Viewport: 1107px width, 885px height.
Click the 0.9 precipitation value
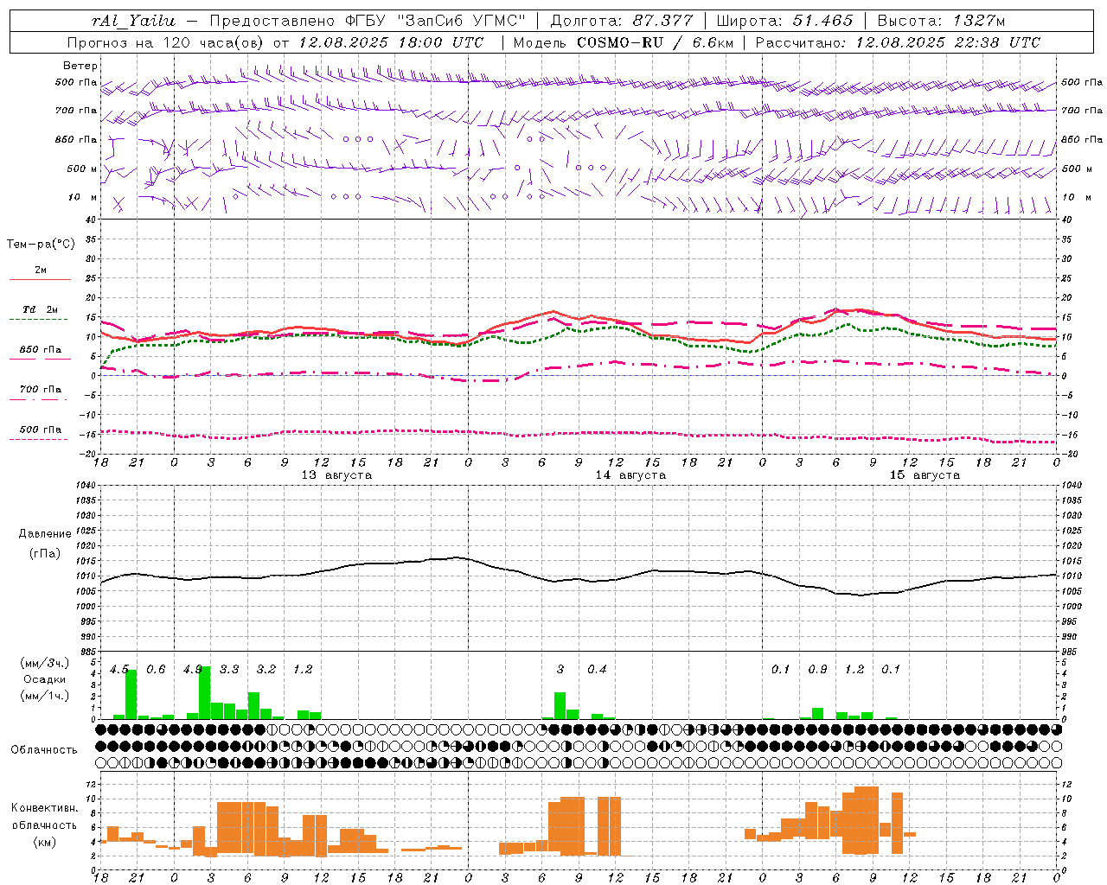[x=817, y=670]
